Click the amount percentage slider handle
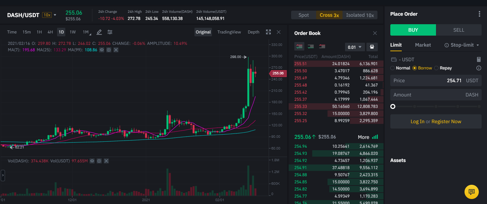Image resolution: width=487 pixels, height=204 pixels. pos(393,106)
